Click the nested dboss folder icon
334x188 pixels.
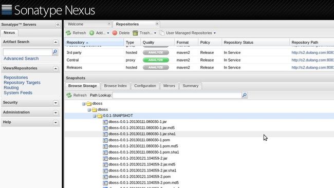click(x=95, y=110)
